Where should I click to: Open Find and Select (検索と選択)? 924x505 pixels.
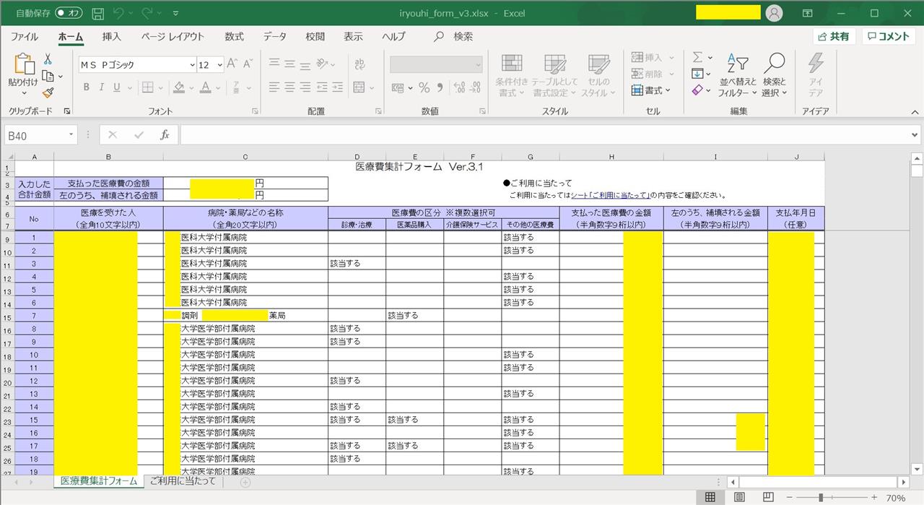[x=774, y=74]
